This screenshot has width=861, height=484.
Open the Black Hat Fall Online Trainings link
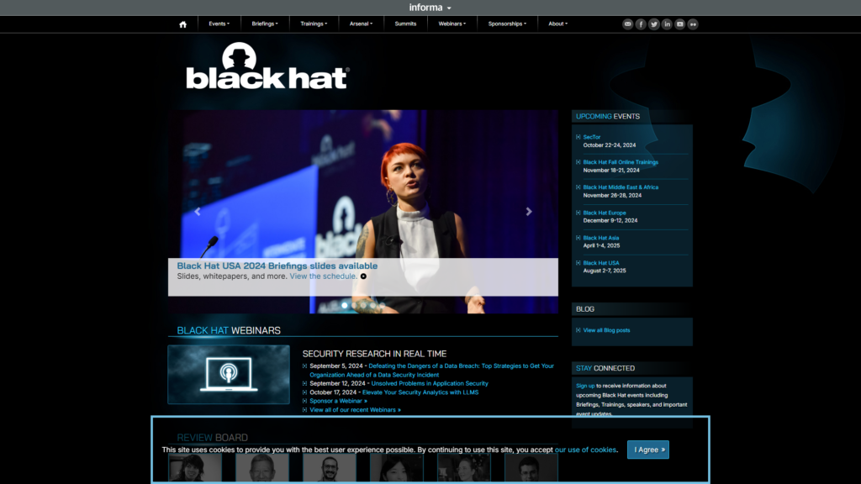[x=621, y=162]
